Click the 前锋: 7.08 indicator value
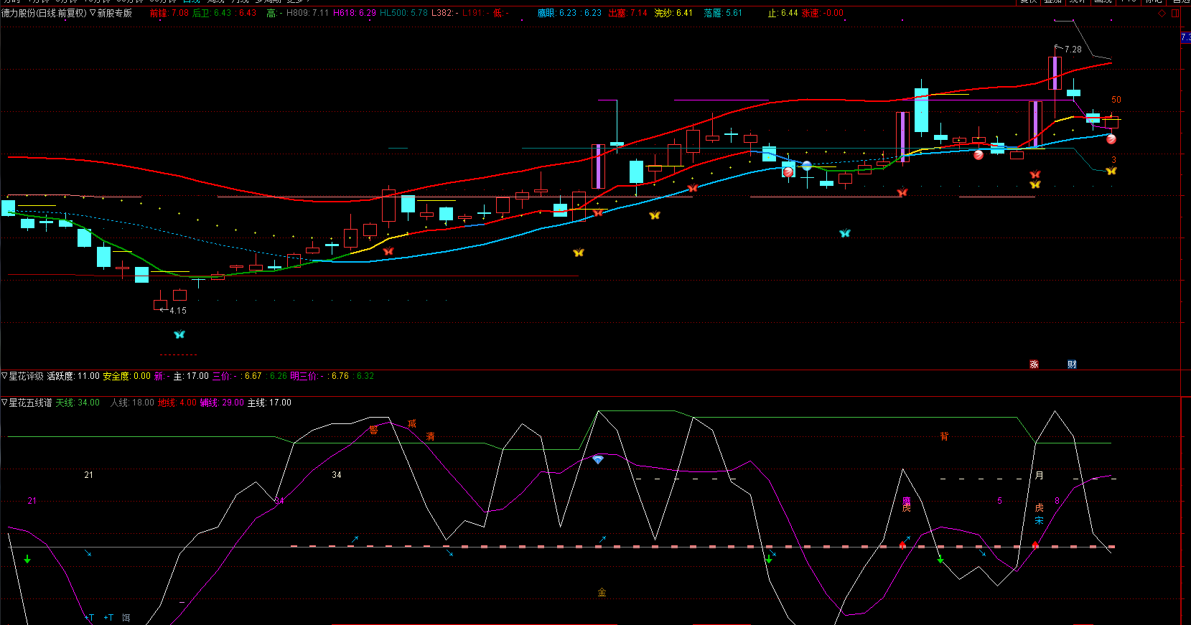Image resolution: width=1191 pixels, height=625 pixels. [x=169, y=13]
